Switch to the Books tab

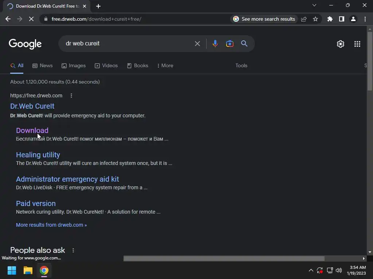click(x=137, y=66)
